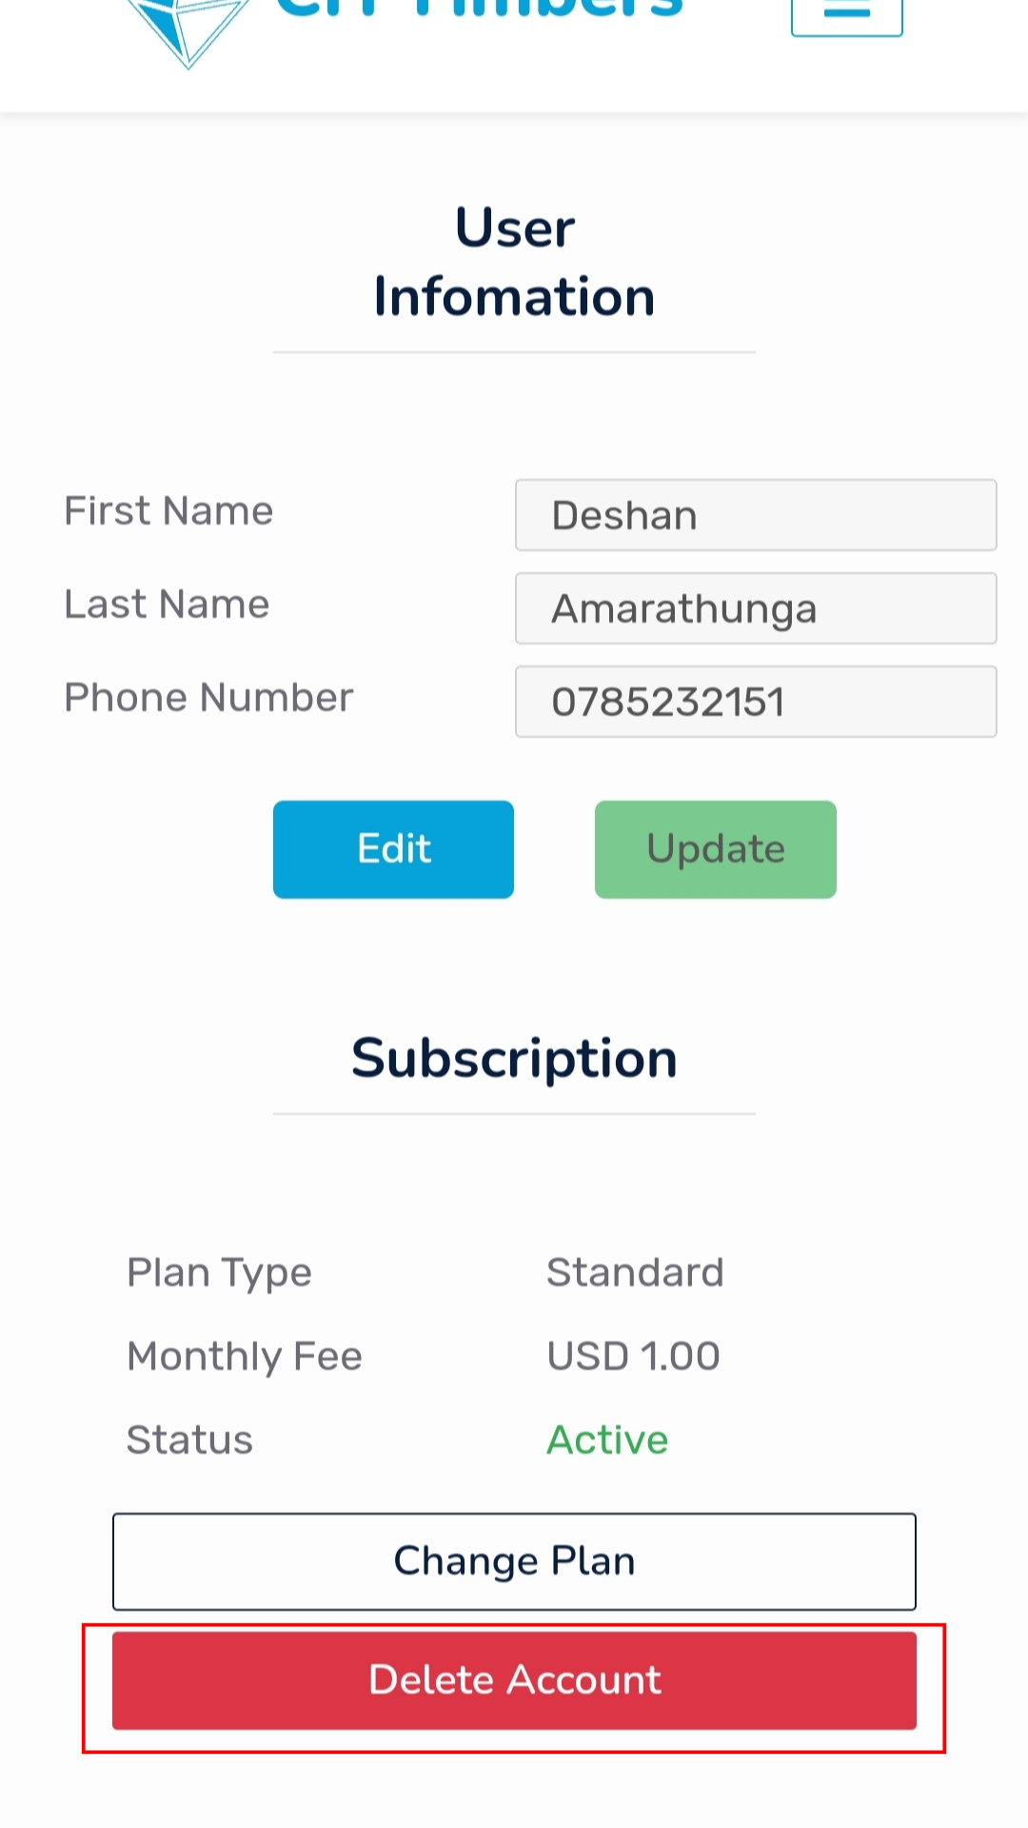Select the Last Name label
This screenshot has height=1828, width=1028.
(x=167, y=605)
